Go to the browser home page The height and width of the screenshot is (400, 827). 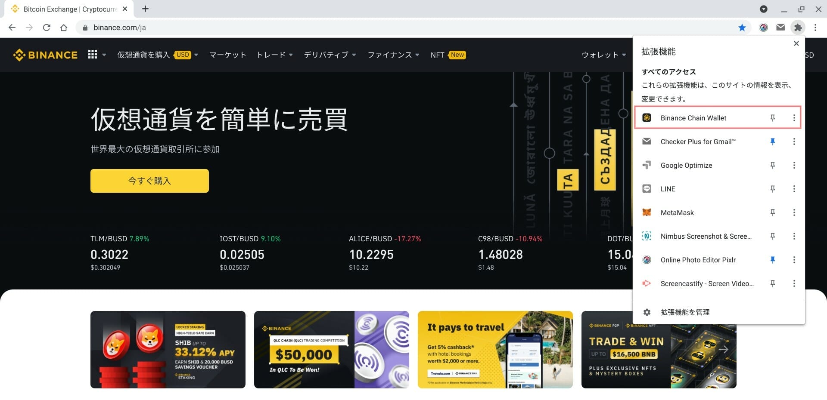64,28
